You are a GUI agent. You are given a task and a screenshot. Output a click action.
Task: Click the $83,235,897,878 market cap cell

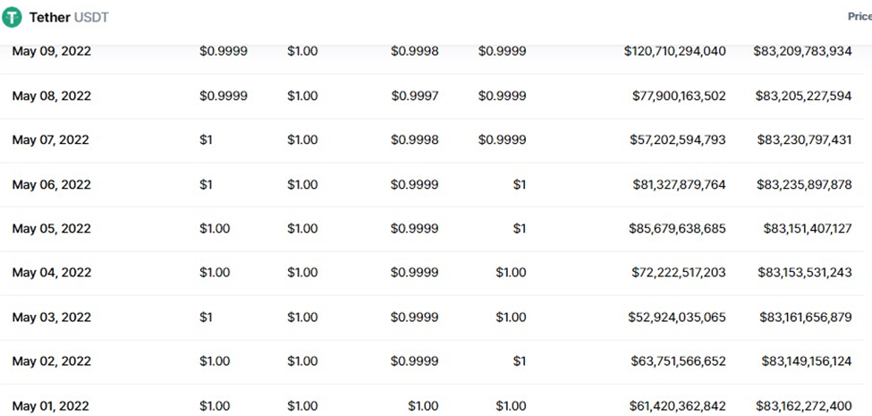(804, 184)
